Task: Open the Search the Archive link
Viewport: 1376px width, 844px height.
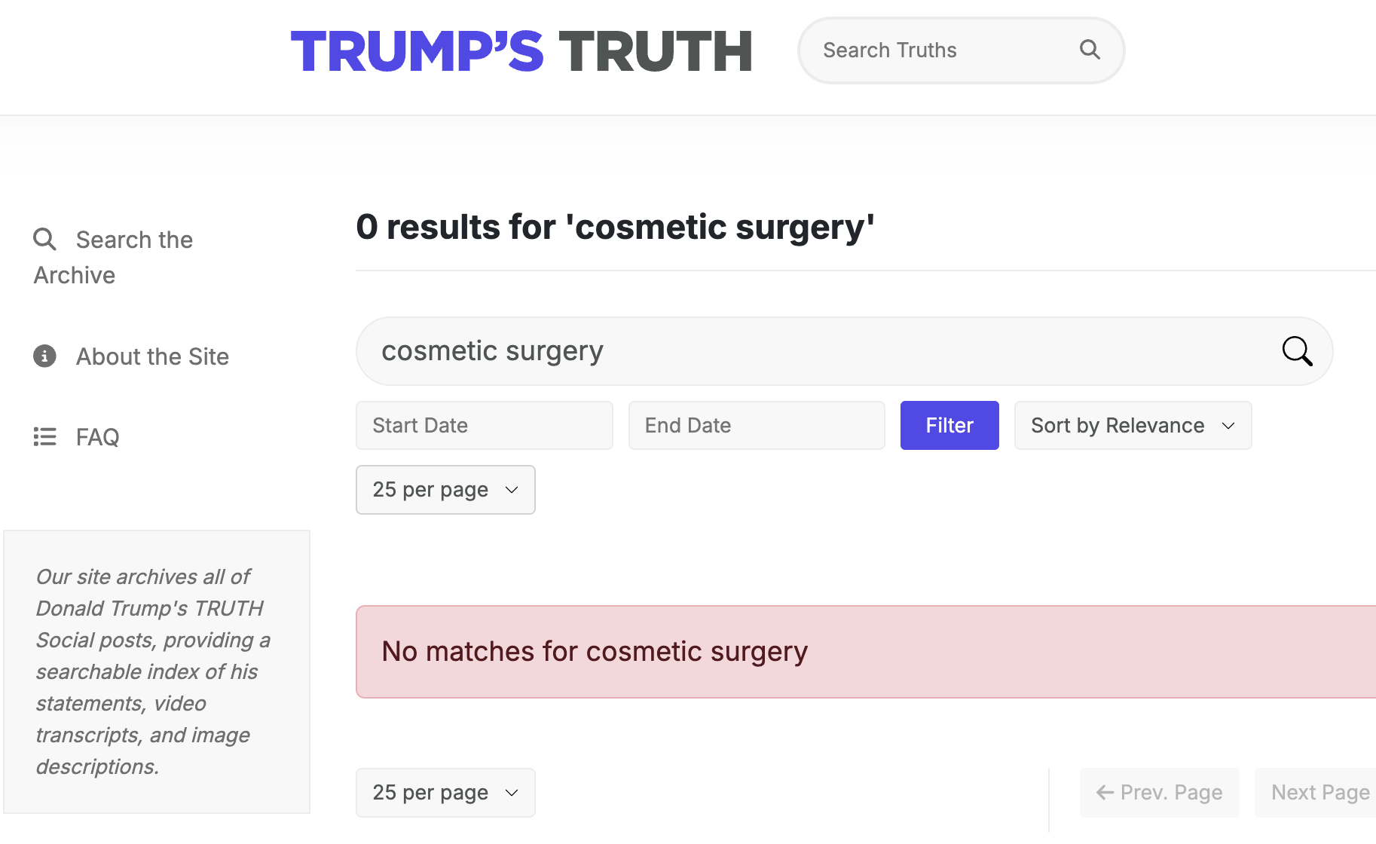Action: [x=134, y=240]
